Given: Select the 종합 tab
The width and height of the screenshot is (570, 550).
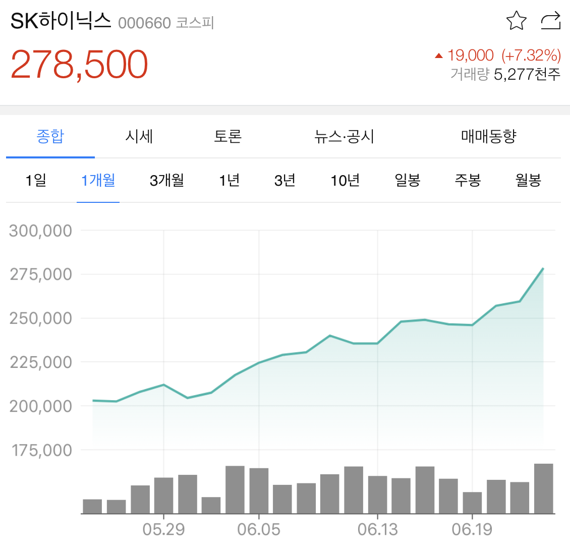Looking at the screenshot, I should click(x=50, y=137).
